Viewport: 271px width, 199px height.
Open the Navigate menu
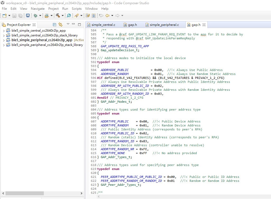37,9
